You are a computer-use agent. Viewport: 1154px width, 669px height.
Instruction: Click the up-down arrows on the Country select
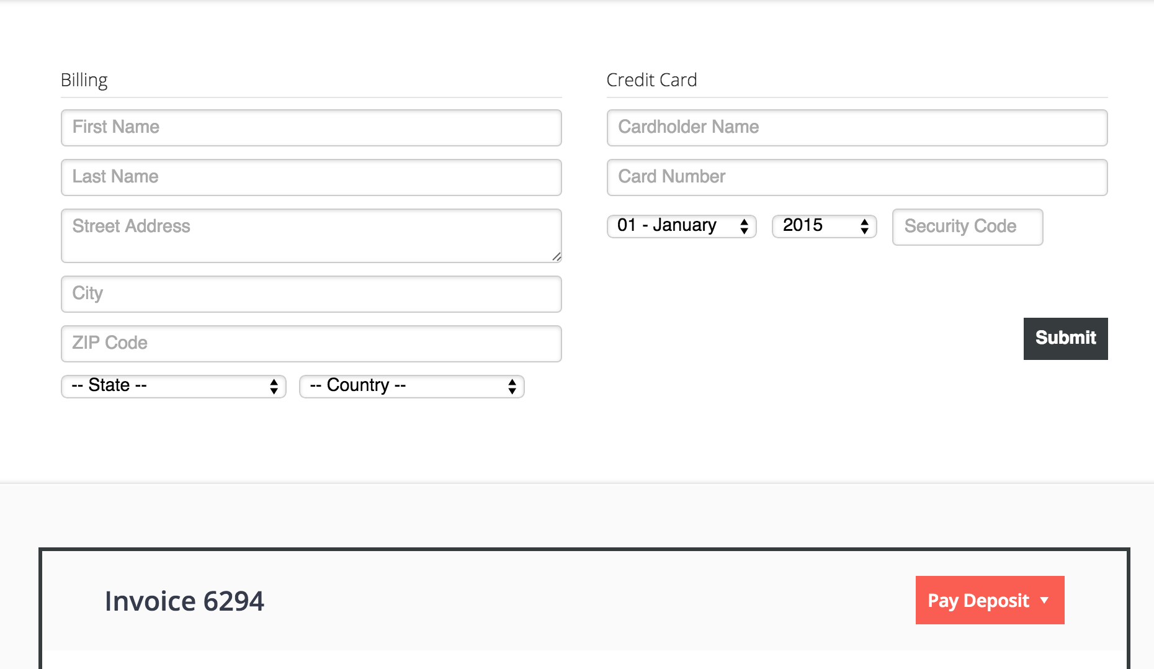512,387
